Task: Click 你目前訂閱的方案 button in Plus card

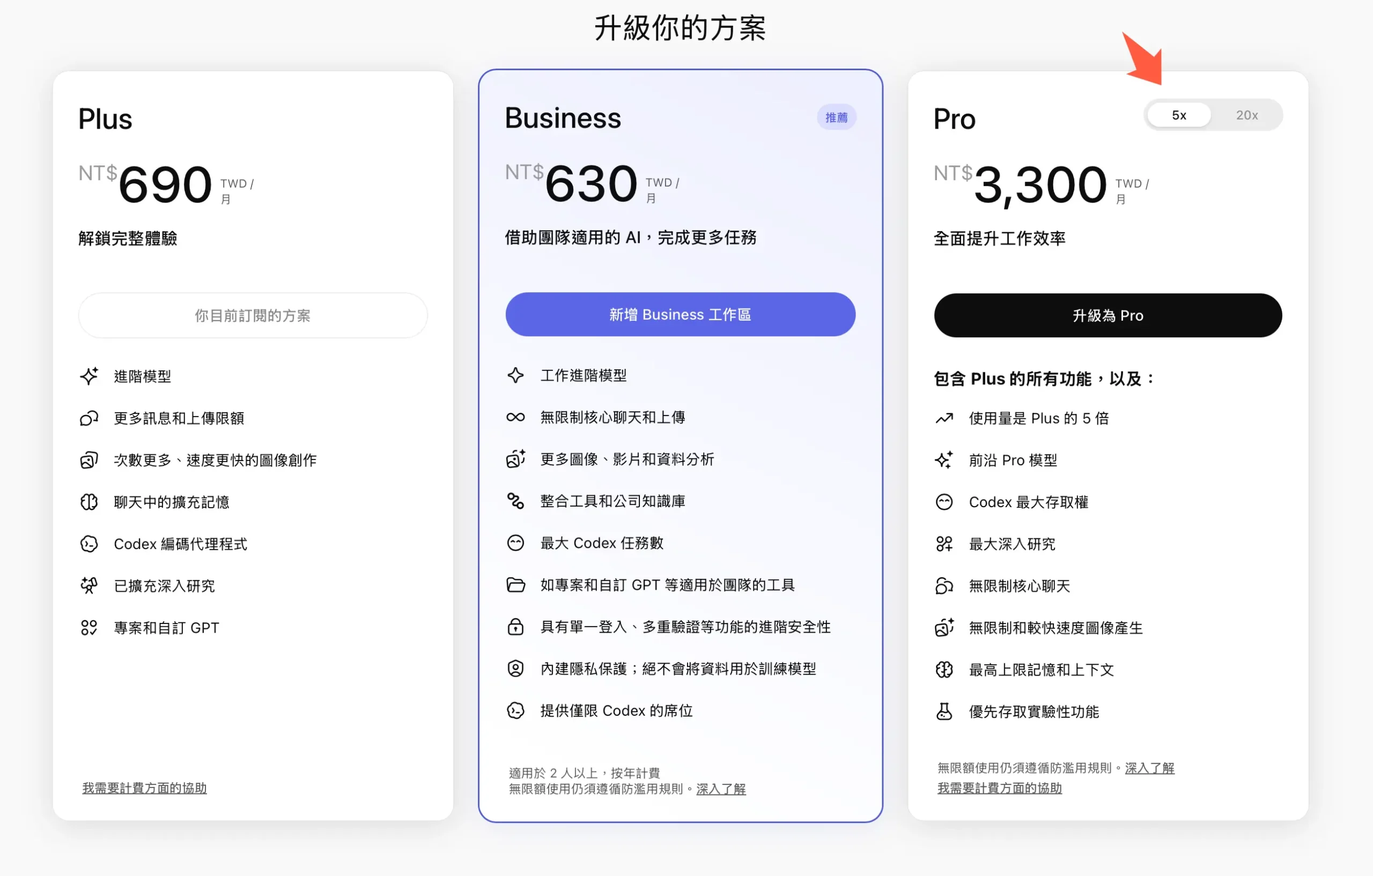Action: pos(253,315)
